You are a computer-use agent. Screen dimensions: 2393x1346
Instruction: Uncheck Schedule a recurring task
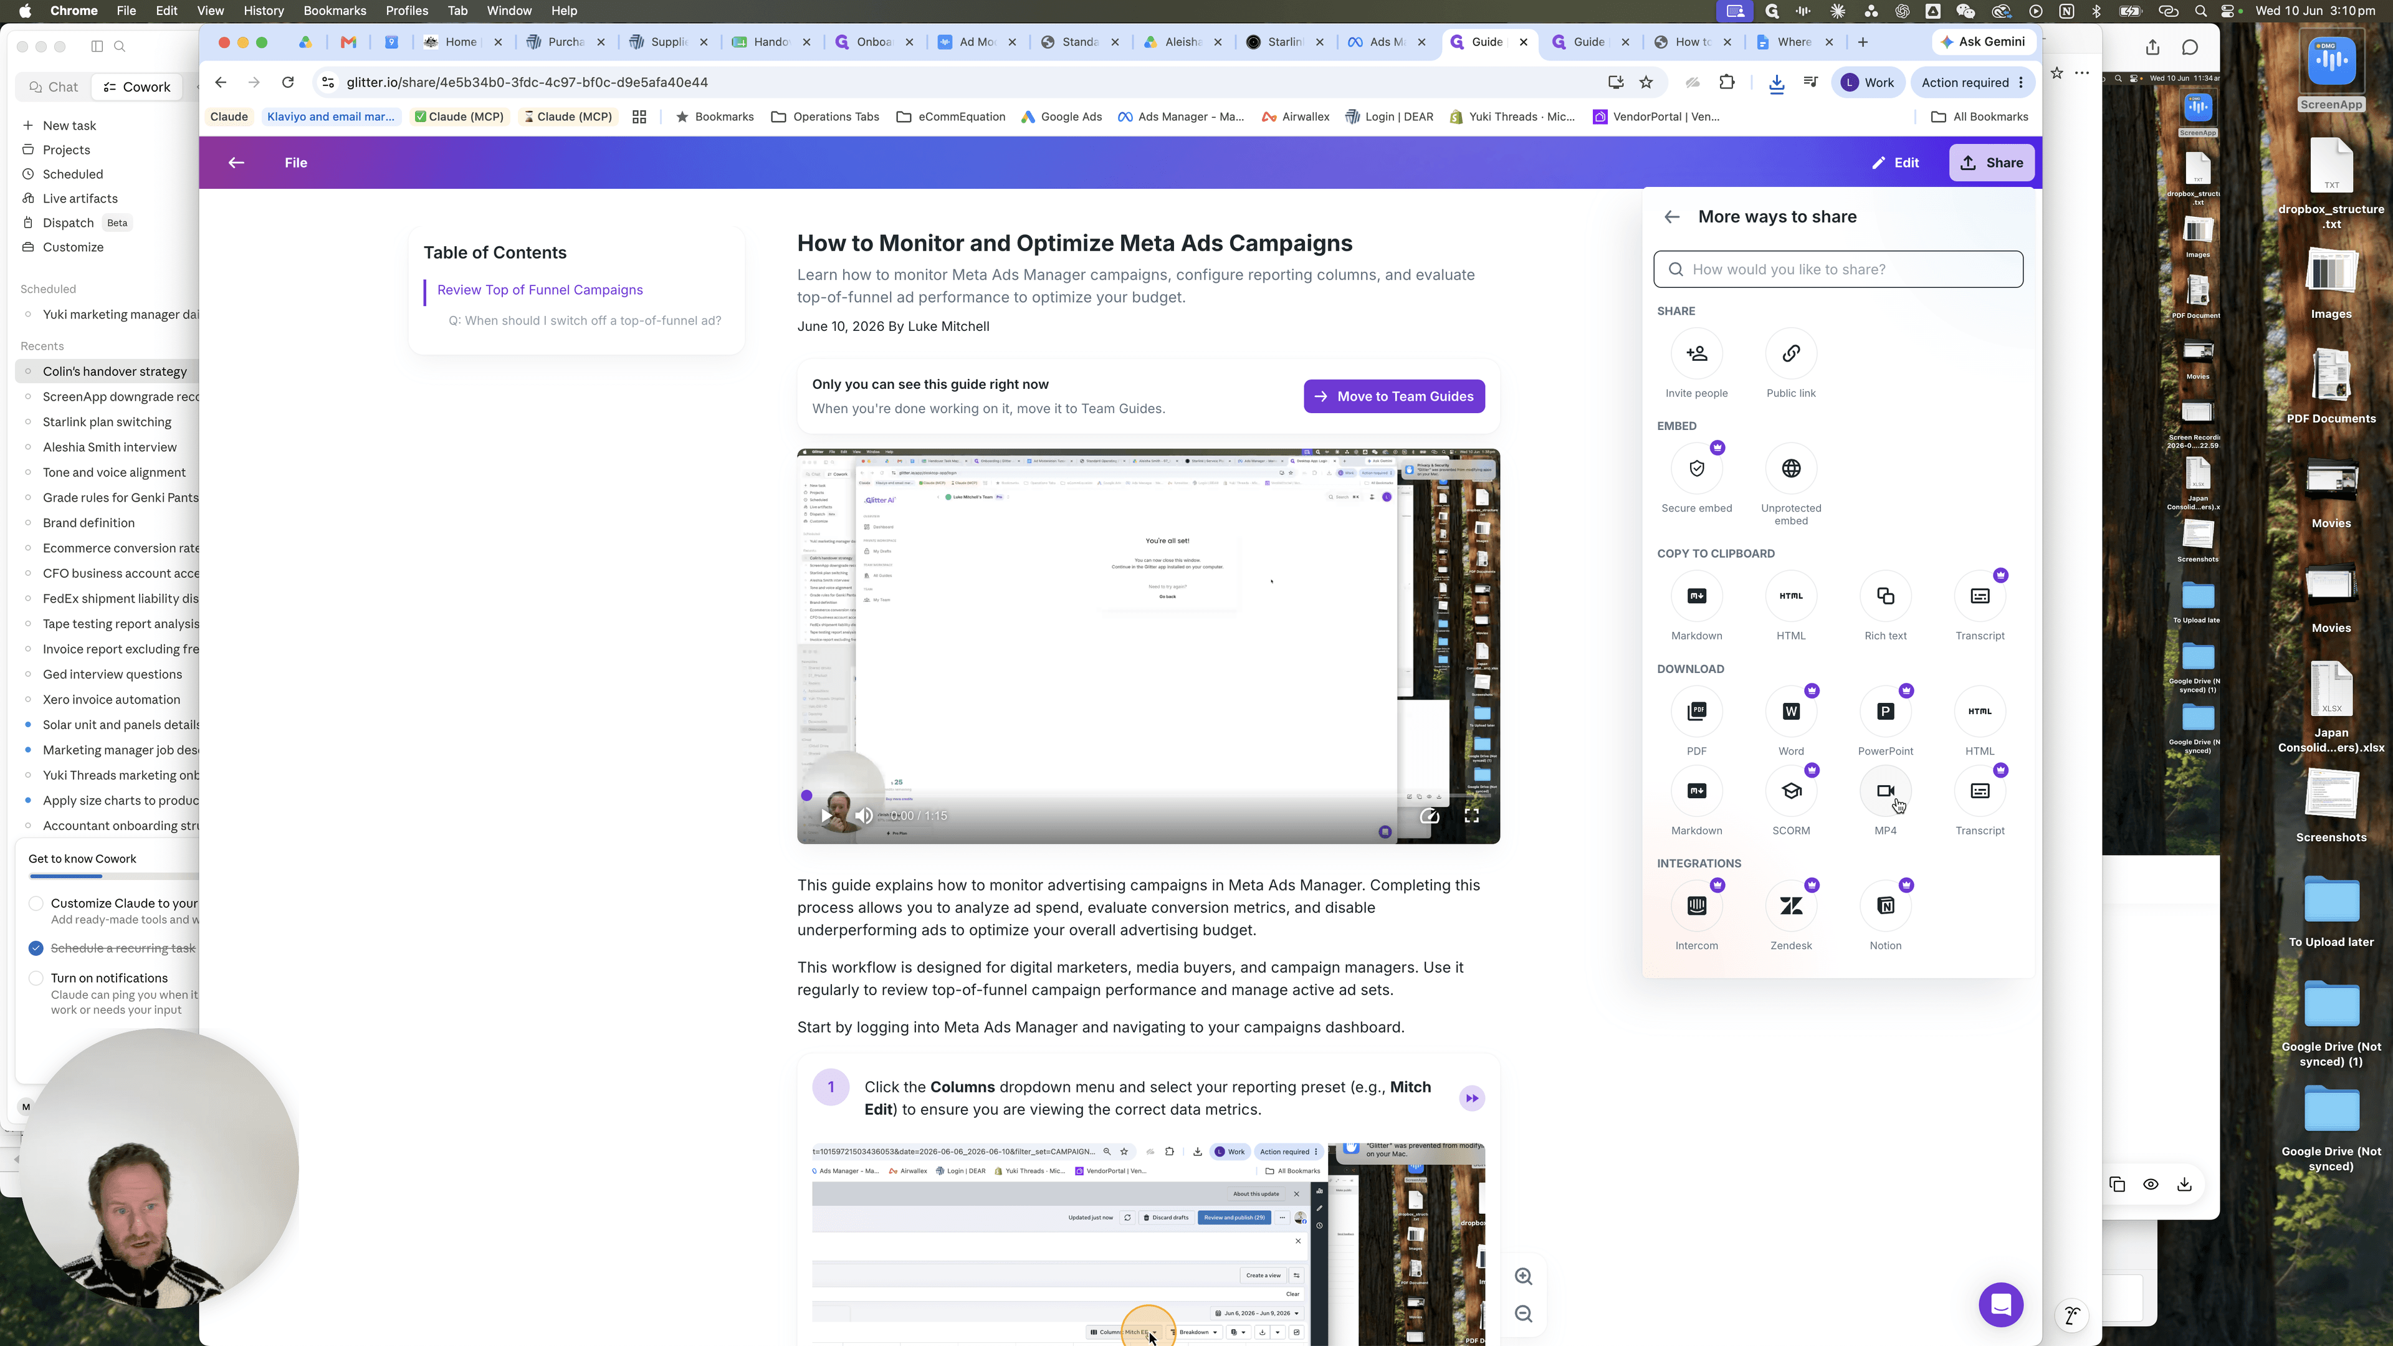tap(36, 948)
